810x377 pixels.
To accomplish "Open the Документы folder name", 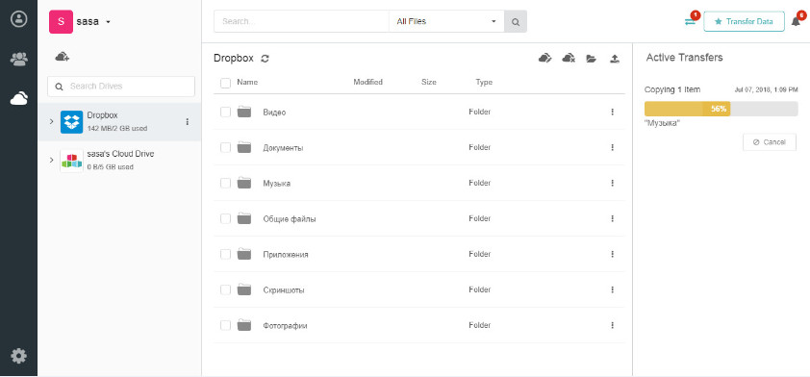I will click(x=283, y=148).
